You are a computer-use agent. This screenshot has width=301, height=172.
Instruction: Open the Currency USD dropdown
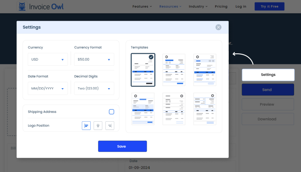[x=48, y=59]
